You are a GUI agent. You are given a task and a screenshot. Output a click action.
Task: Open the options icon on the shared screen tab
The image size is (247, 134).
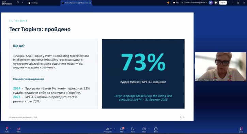(90, 3)
